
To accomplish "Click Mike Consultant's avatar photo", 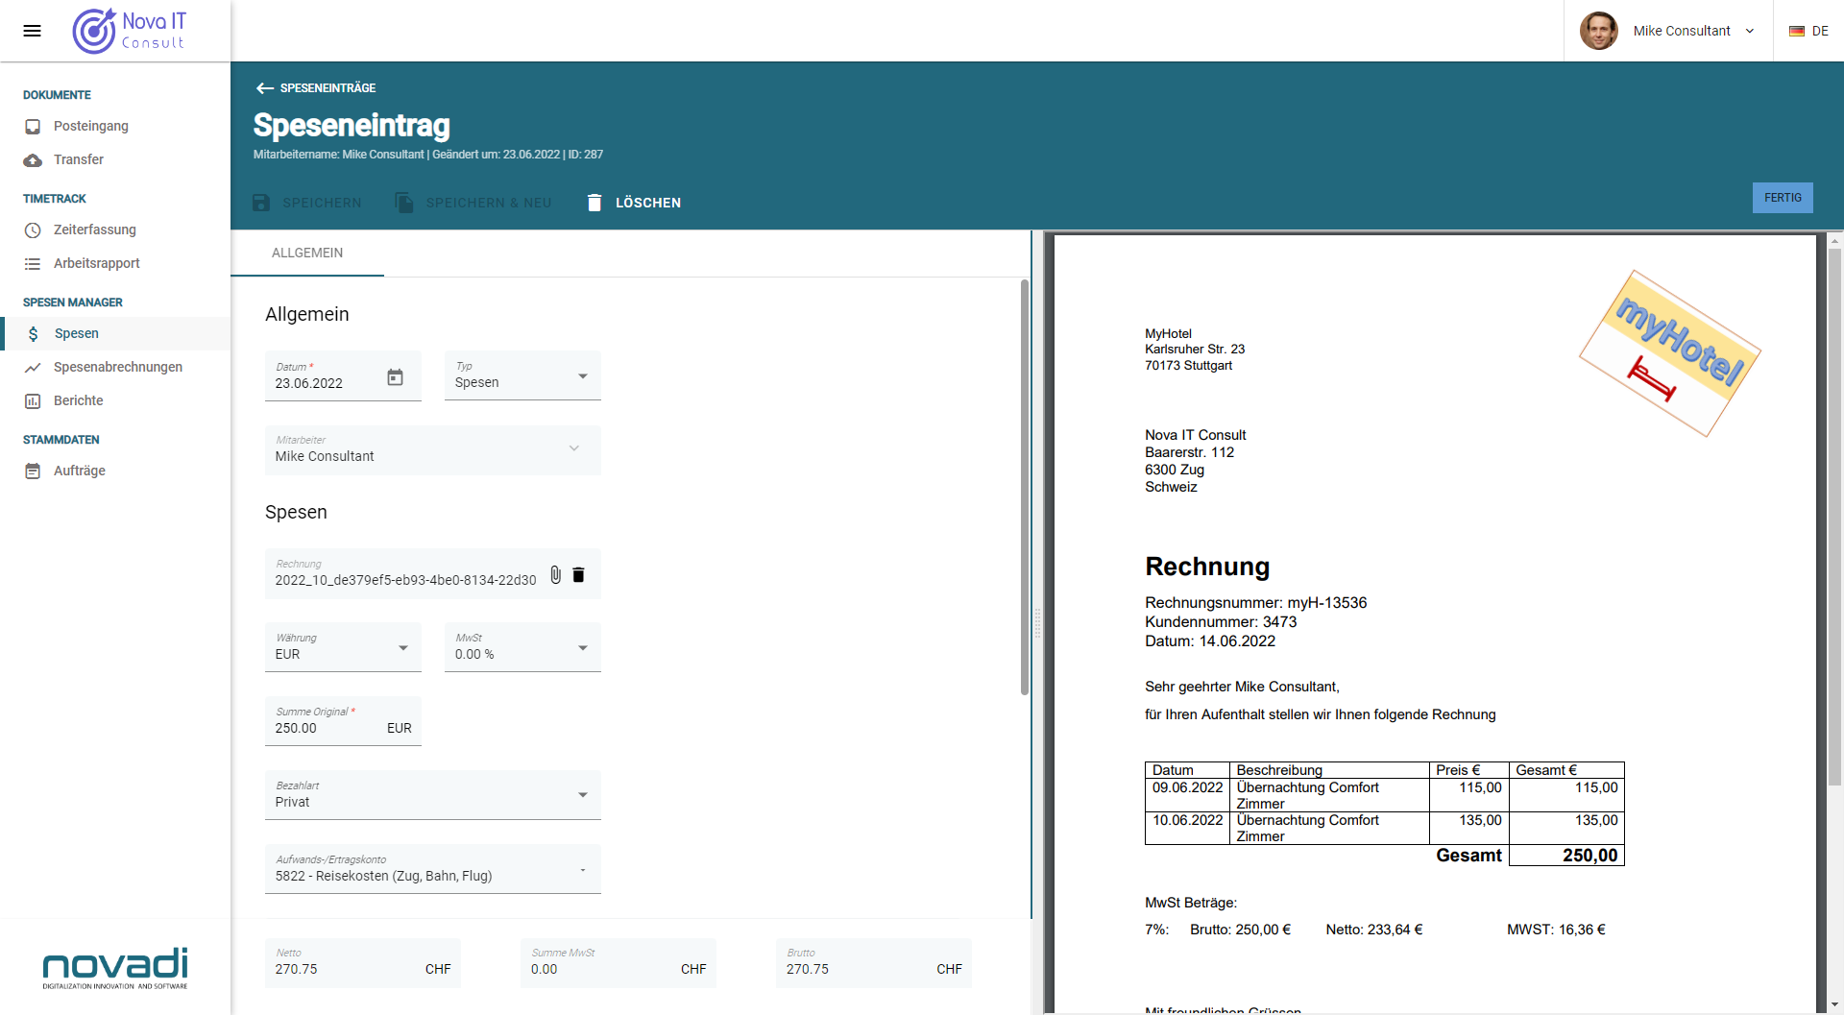I will click(x=1599, y=31).
